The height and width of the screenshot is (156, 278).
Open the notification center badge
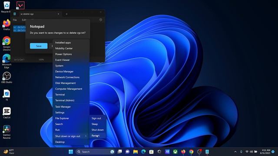point(273,152)
